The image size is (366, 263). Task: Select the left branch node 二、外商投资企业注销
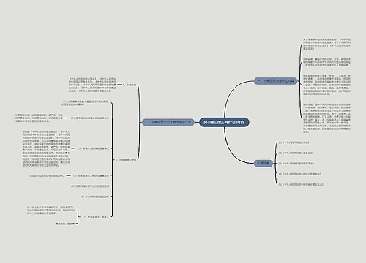(x=168, y=122)
